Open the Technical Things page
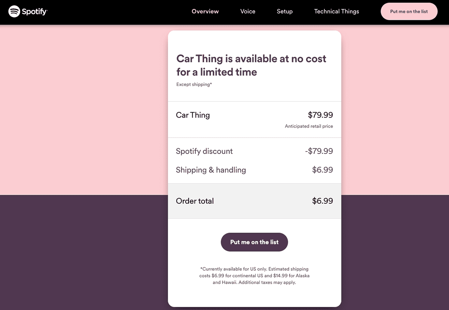 click(x=336, y=11)
